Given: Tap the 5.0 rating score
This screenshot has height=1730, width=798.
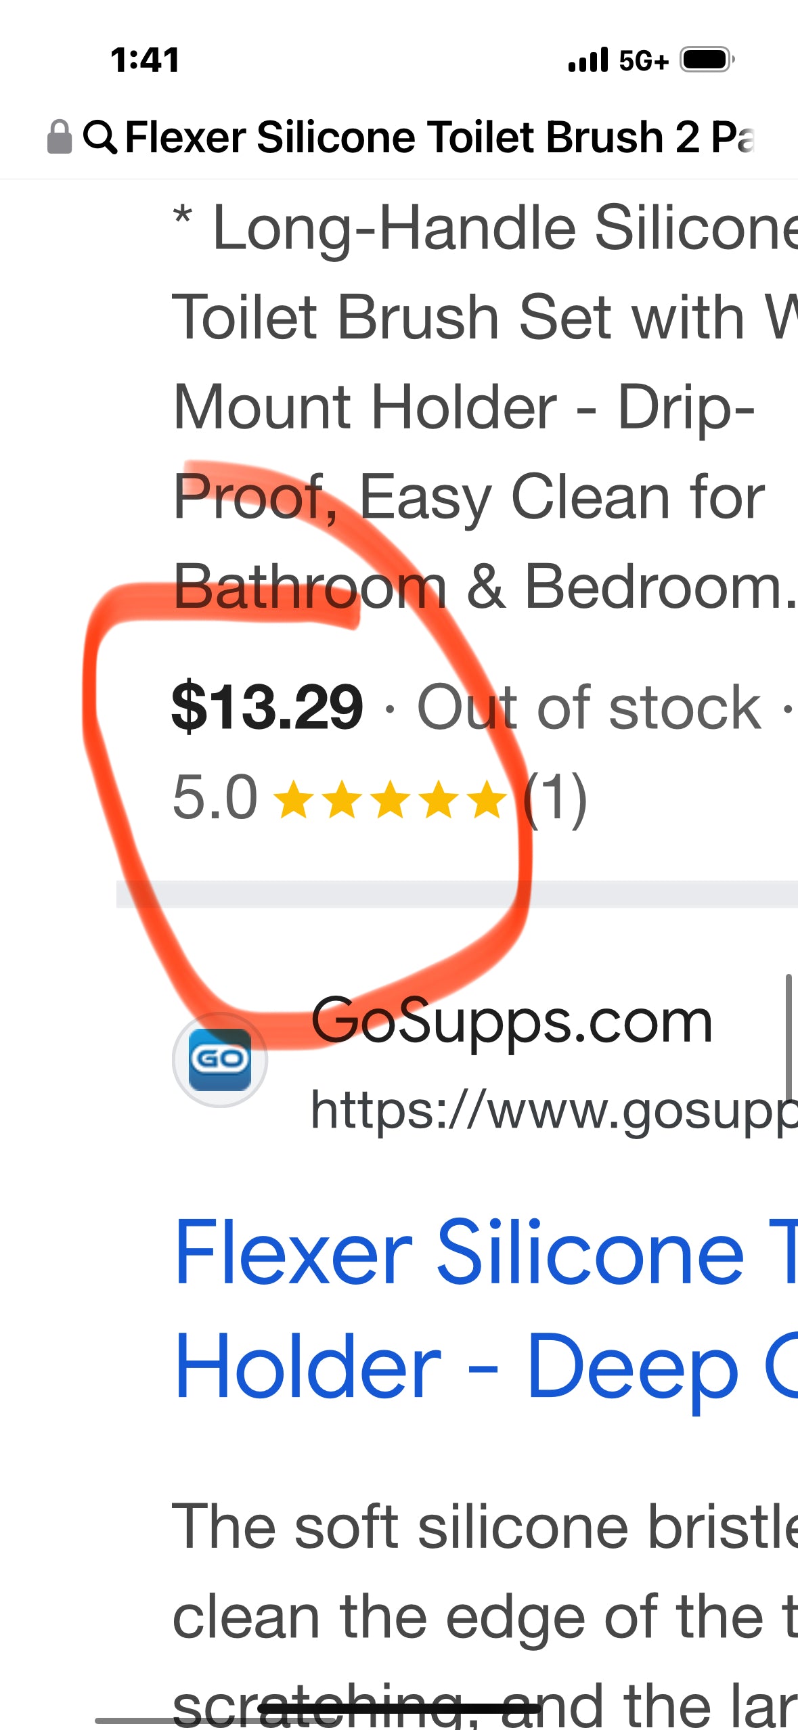Looking at the screenshot, I should tap(215, 797).
